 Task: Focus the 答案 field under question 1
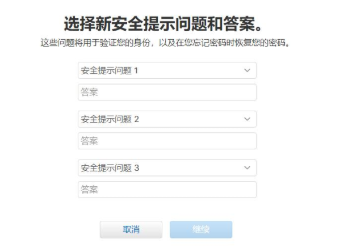(x=167, y=93)
